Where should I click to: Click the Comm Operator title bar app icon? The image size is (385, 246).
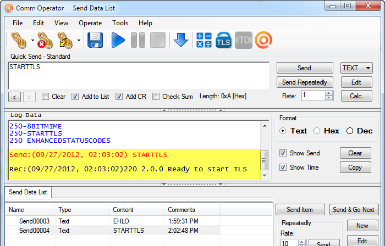coord(9,8)
